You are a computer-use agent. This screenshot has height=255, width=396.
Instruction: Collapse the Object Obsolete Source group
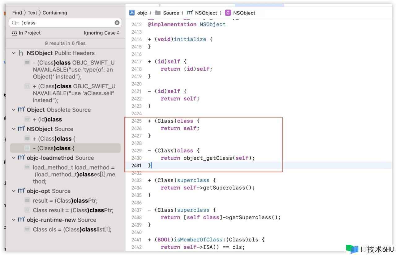tap(13, 110)
